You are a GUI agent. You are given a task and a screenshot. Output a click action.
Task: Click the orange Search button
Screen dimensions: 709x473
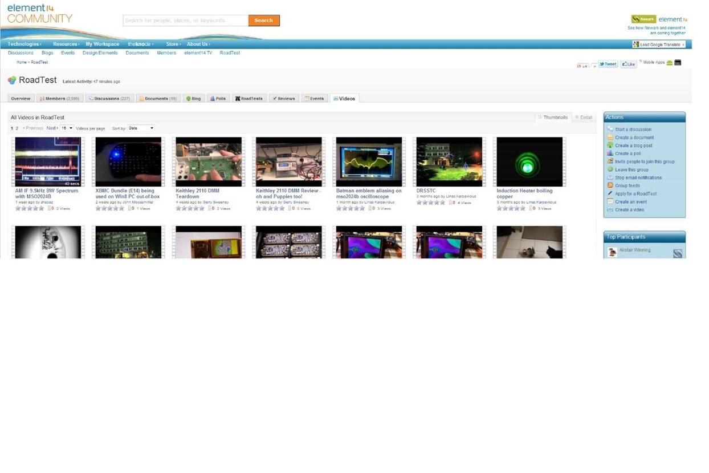pyautogui.click(x=264, y=21)
